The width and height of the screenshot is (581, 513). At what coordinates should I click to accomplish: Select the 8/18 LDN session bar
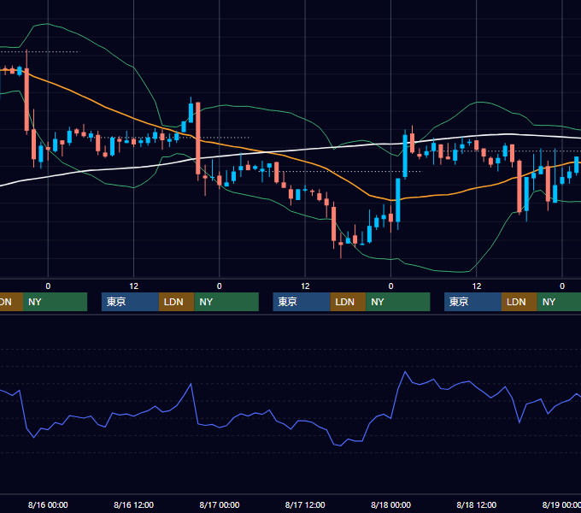tap(519, 302)
